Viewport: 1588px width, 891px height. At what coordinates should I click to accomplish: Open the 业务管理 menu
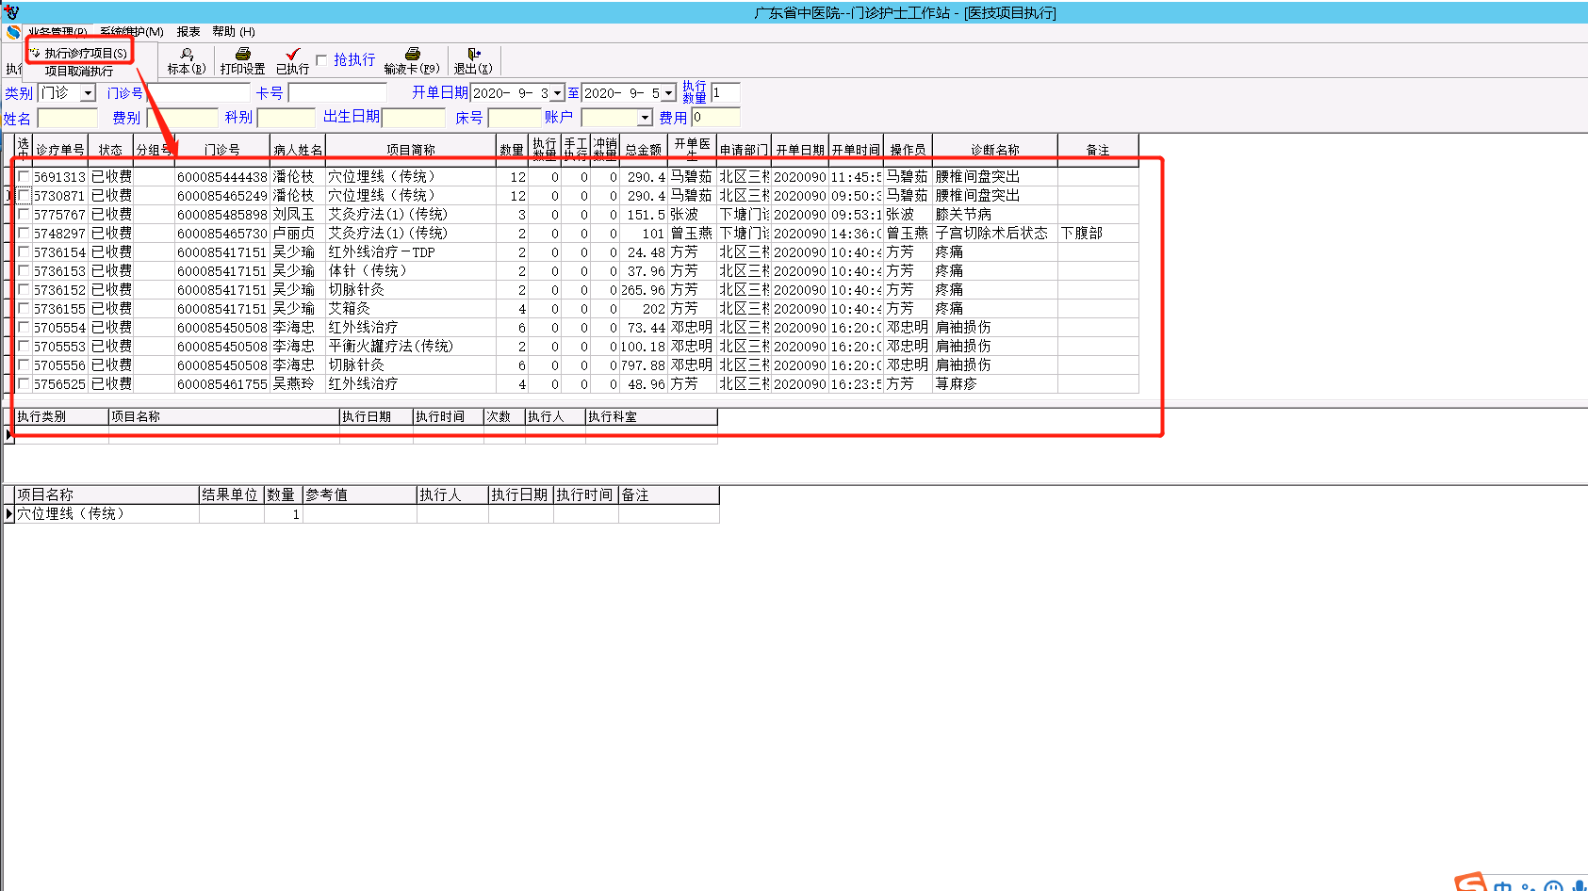pos(57,32)
